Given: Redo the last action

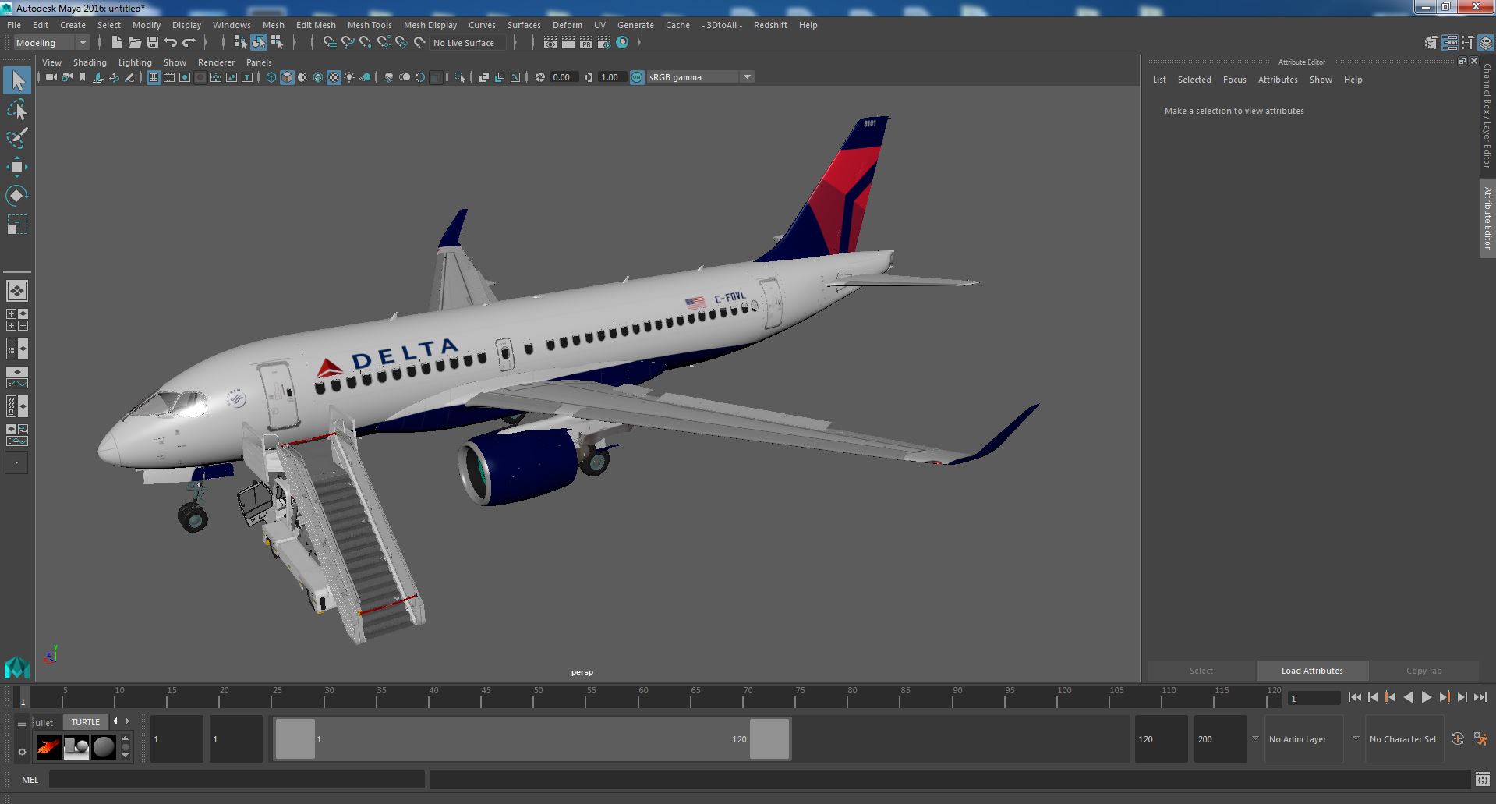Looking at the screenshot, I should click(189, 43).
